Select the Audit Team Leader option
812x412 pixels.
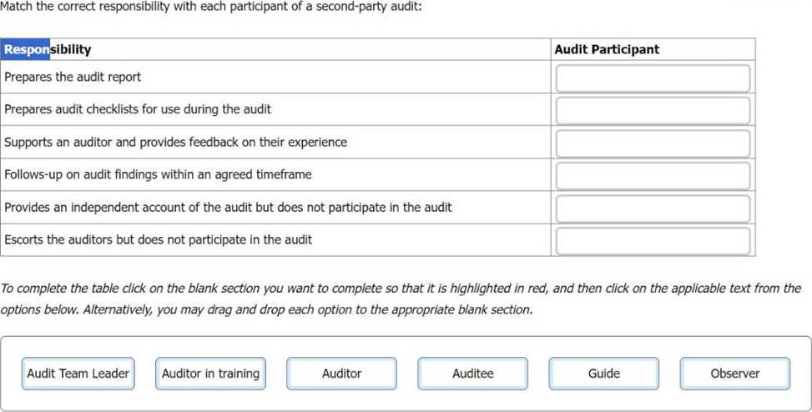pyautogui.click(x=78, y=374)
